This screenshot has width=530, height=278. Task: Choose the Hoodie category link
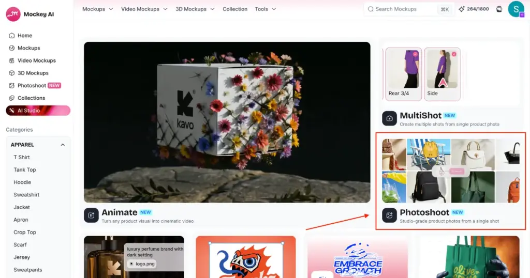click(x=22, y=182)
